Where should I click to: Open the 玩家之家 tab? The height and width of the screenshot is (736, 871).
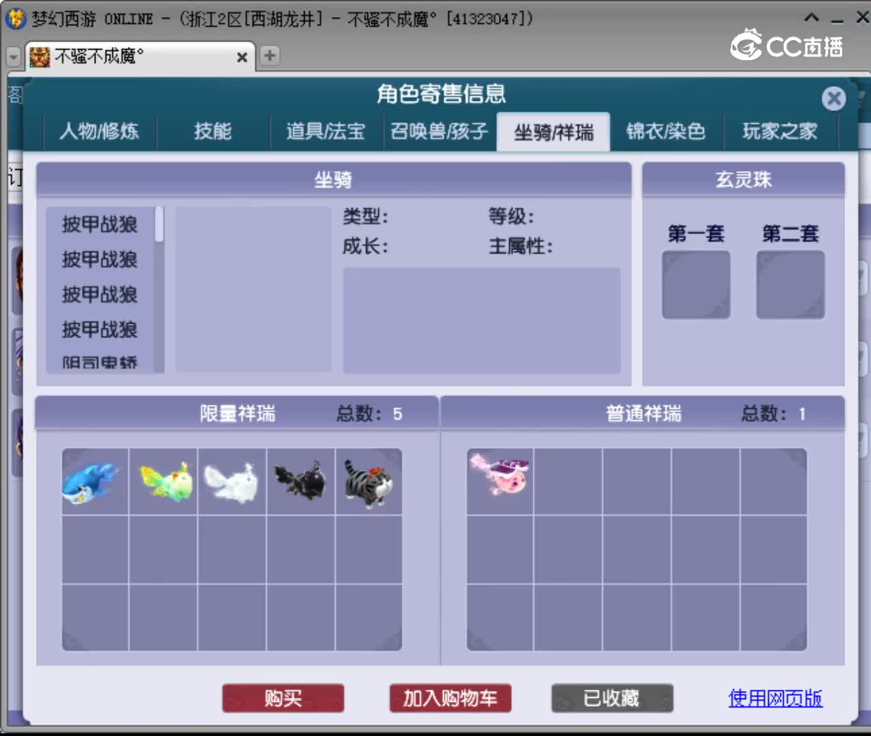[x=780, y=131]
